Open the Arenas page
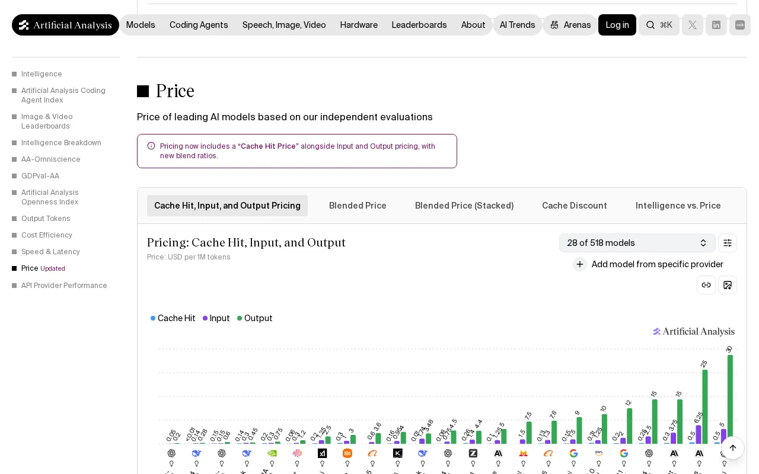 pos(570,25)
